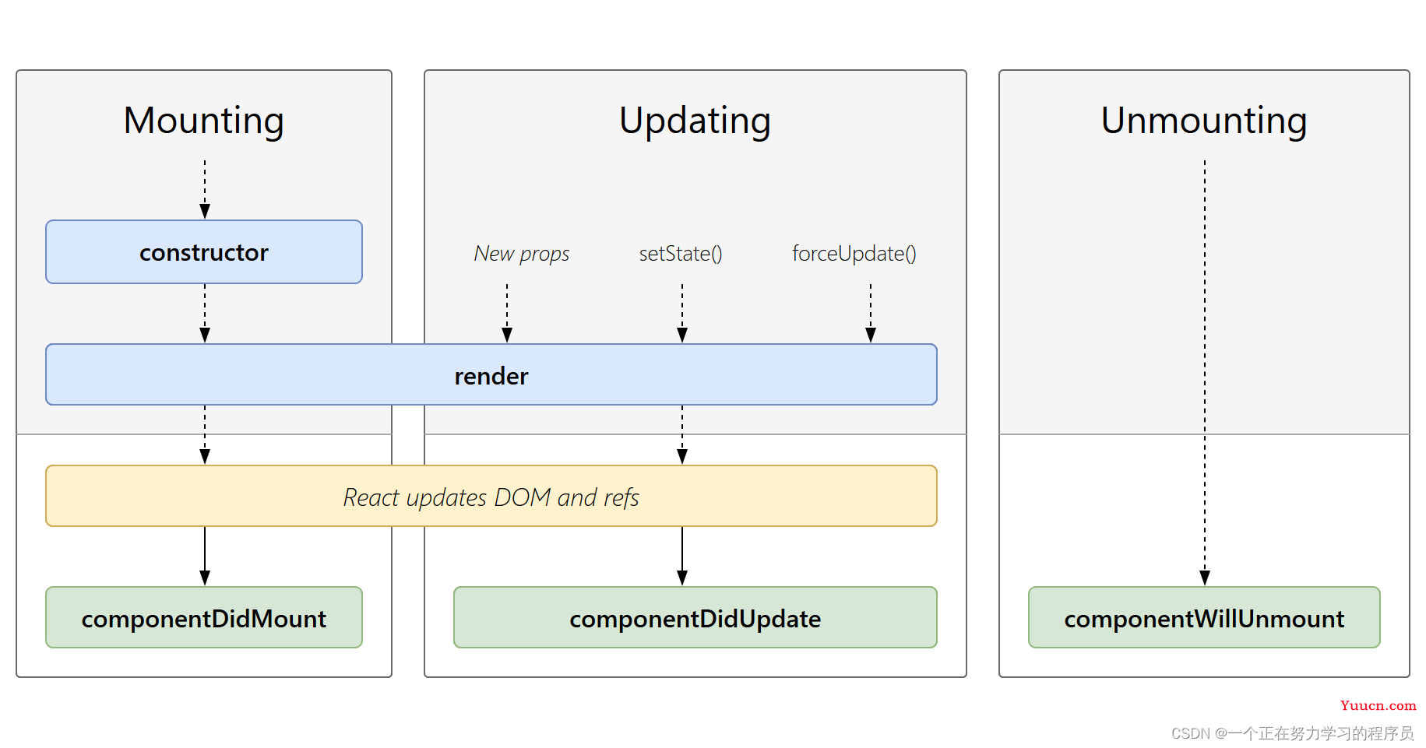Image resolution: width=1426 pixels, height=748 pixels.
Task: Click the React updates DOM and refs box
Action: [491, 497]
